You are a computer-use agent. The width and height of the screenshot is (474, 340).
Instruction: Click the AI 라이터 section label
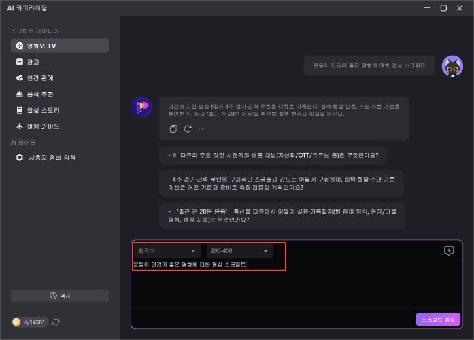pos(23,143)
